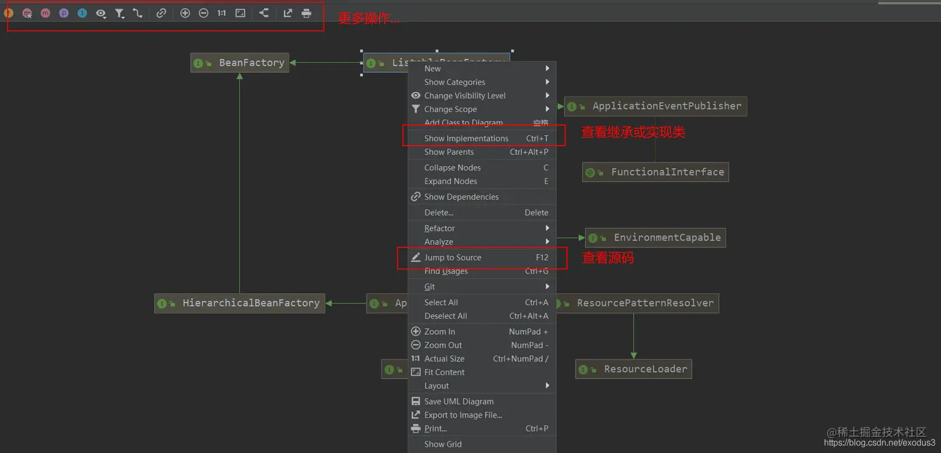Expand Change Visibility Level context menu entry
The width and height of the screenshot is (941, 453).
[482, 96]
